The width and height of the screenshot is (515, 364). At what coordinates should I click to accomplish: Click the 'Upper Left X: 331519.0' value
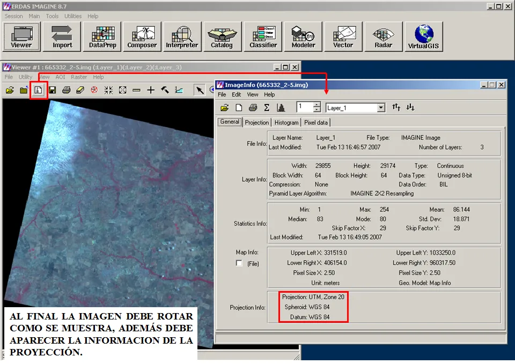tap(319, 252)
